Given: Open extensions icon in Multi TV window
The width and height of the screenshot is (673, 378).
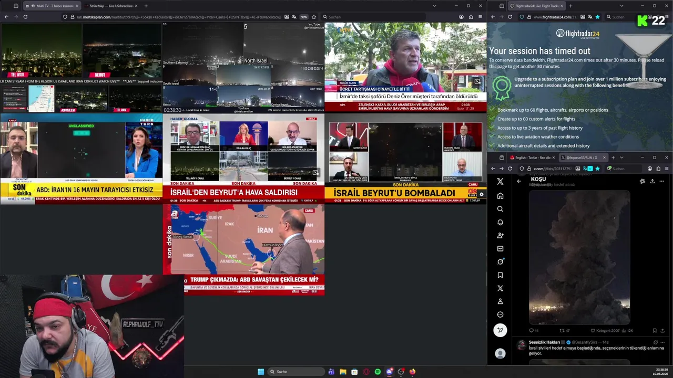Looking at the screenshot, I should coord(471,17).
